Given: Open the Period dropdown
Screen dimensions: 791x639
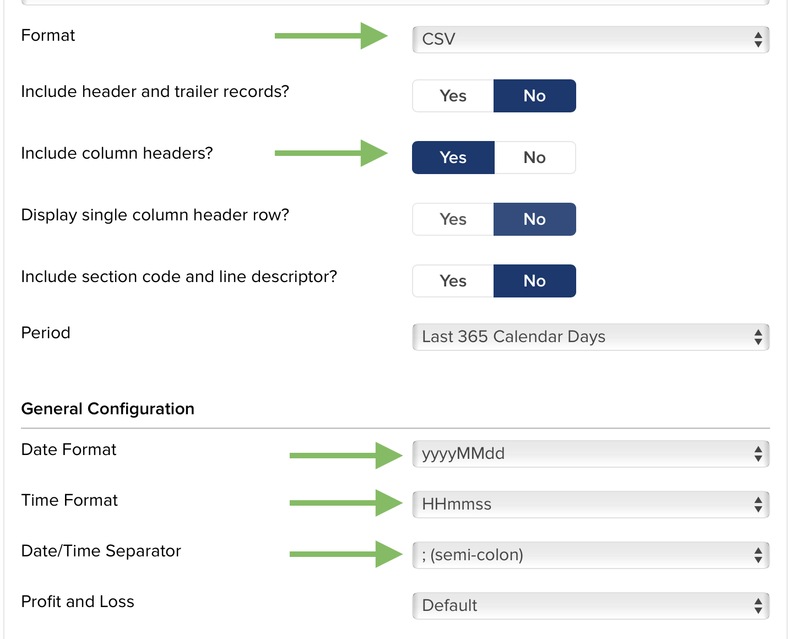Looking at the screenshot, I should [589, 337].
